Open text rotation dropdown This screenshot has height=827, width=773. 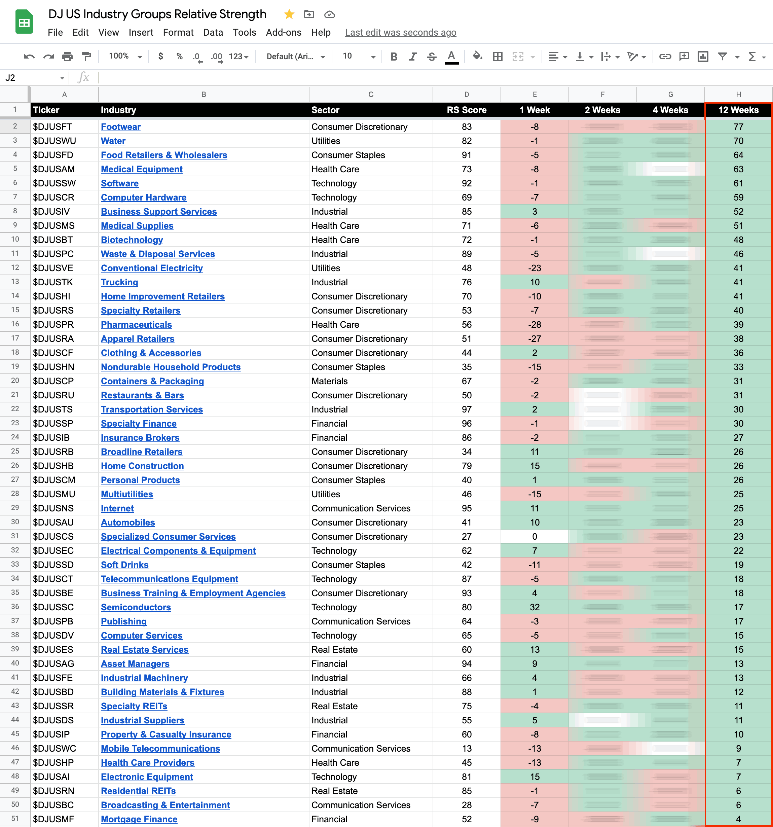637,57
